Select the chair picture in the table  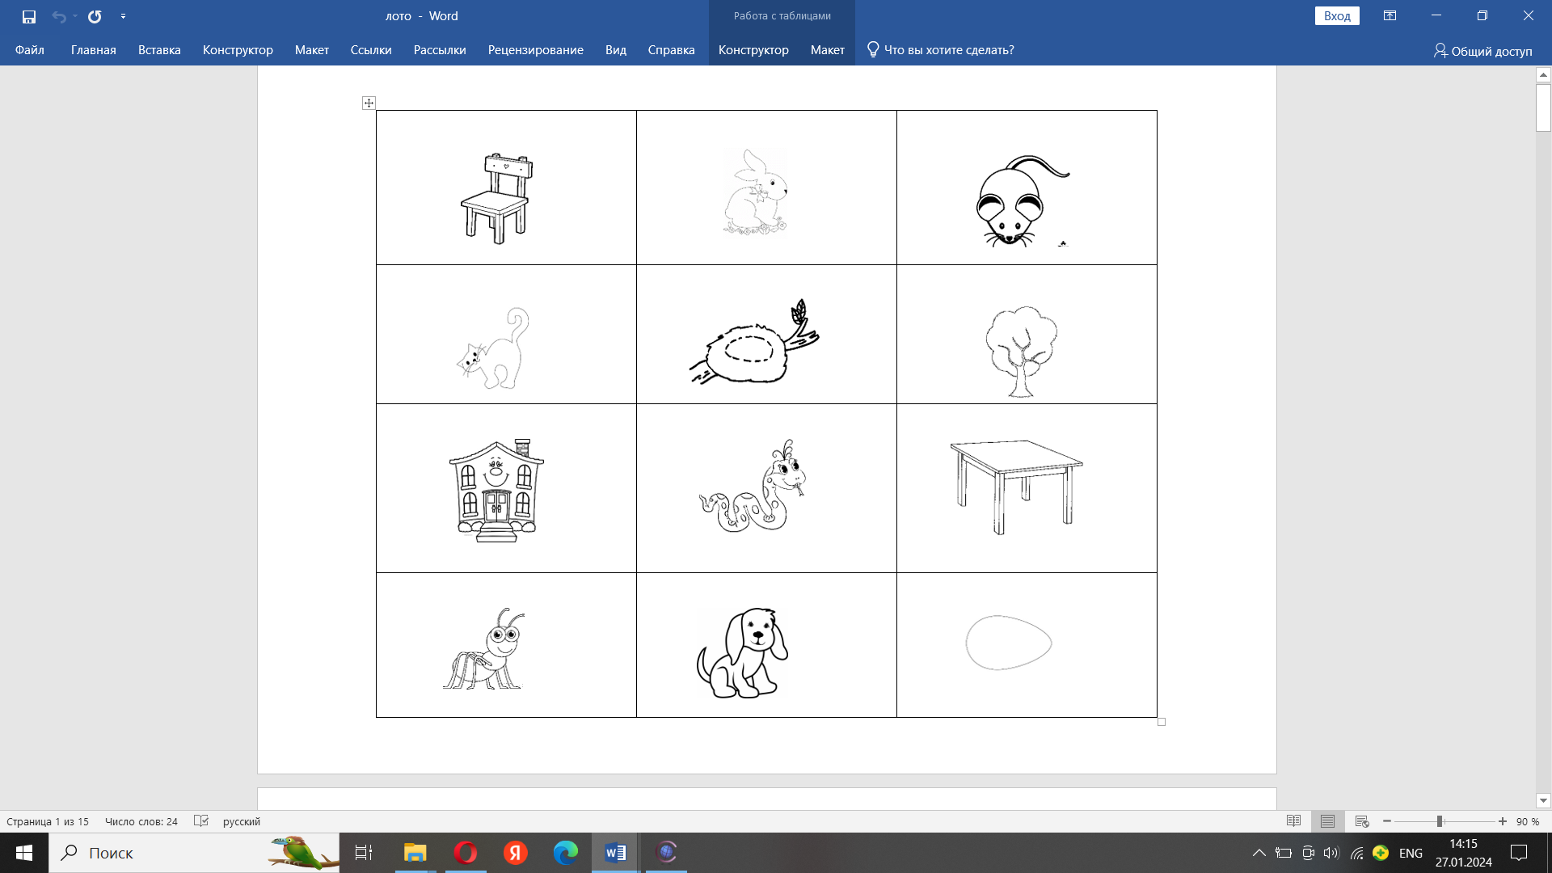tap(496, 199)
